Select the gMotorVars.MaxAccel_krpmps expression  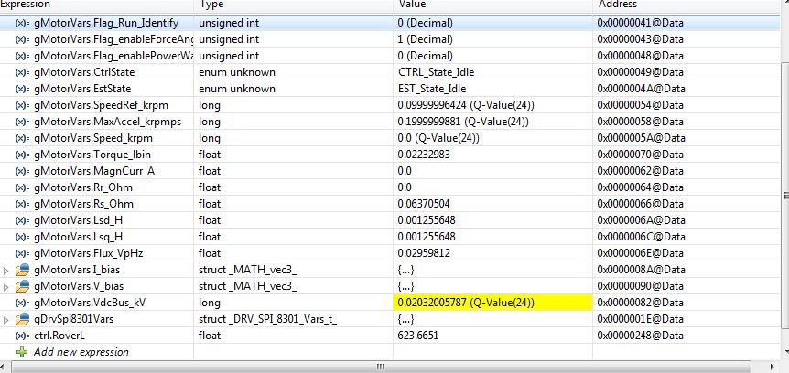click(x=107, y=123)
